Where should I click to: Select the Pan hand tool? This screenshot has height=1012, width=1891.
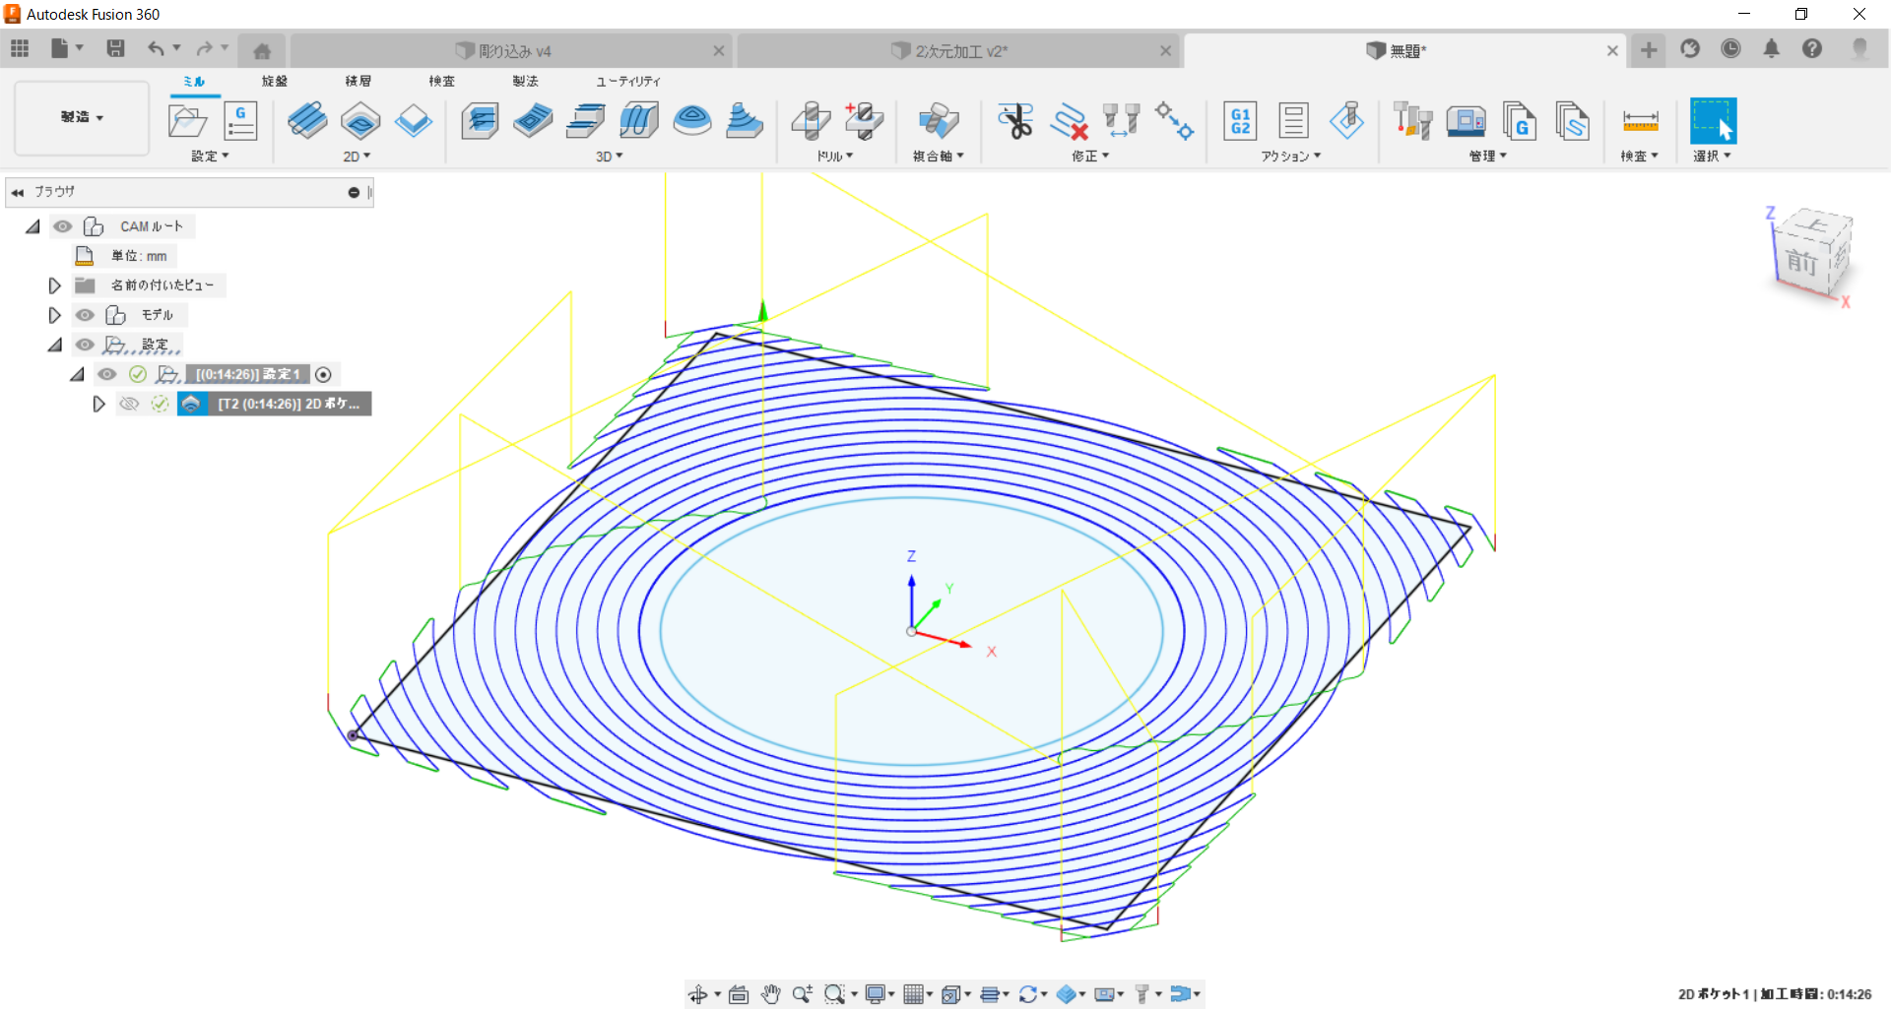(770, 994)
